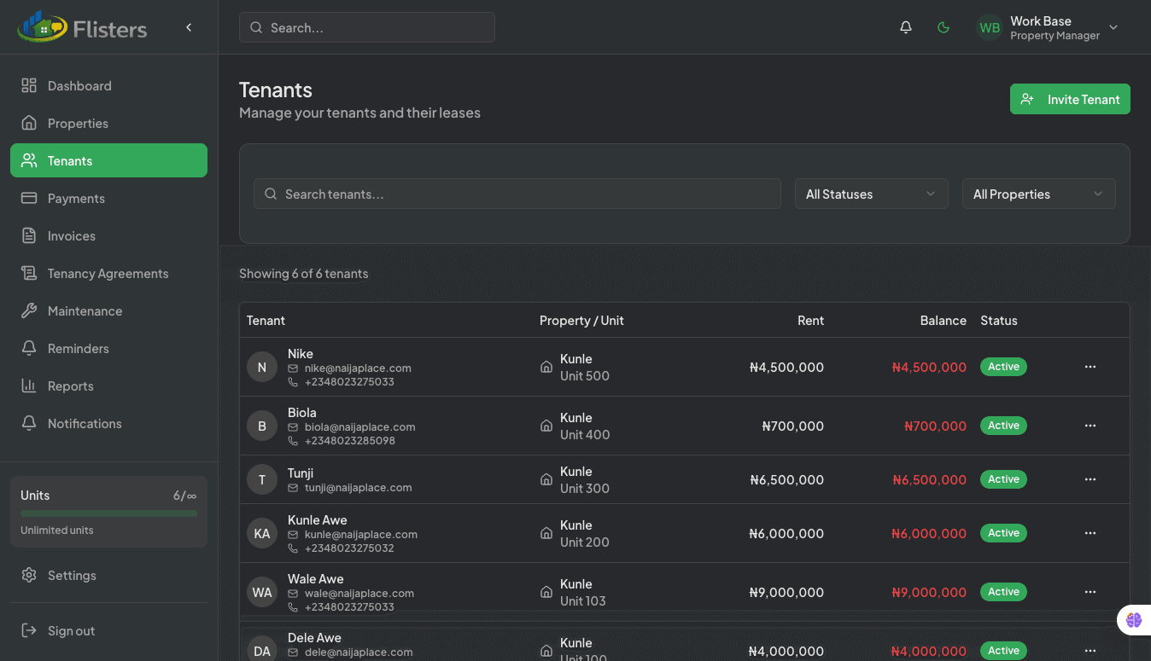Image resolution: width=1151 pixels, height=661 pixels.
Task: Click the notifications bell icon in header
Action: coord(906,27)
